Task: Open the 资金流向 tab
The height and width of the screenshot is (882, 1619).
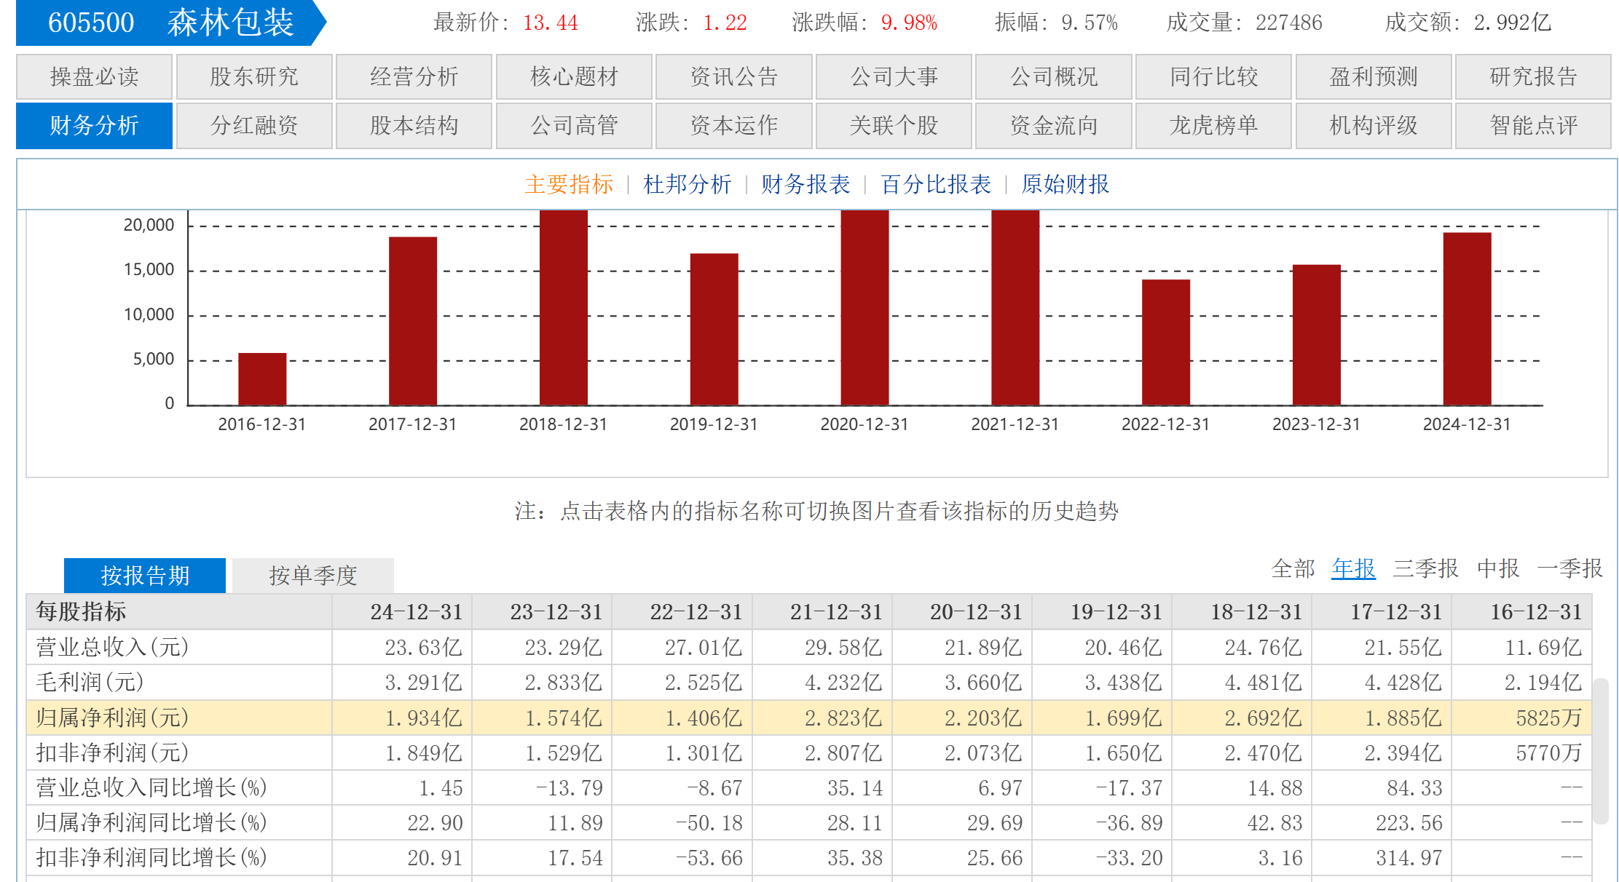Action: click(x=1053, y=125)
